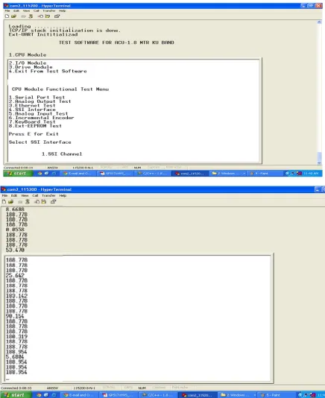Image resolution: width=325 pixels, height=398 pixels.
Task: Open Transfer menu in upper HyperTerminal window
Action: 49,10
